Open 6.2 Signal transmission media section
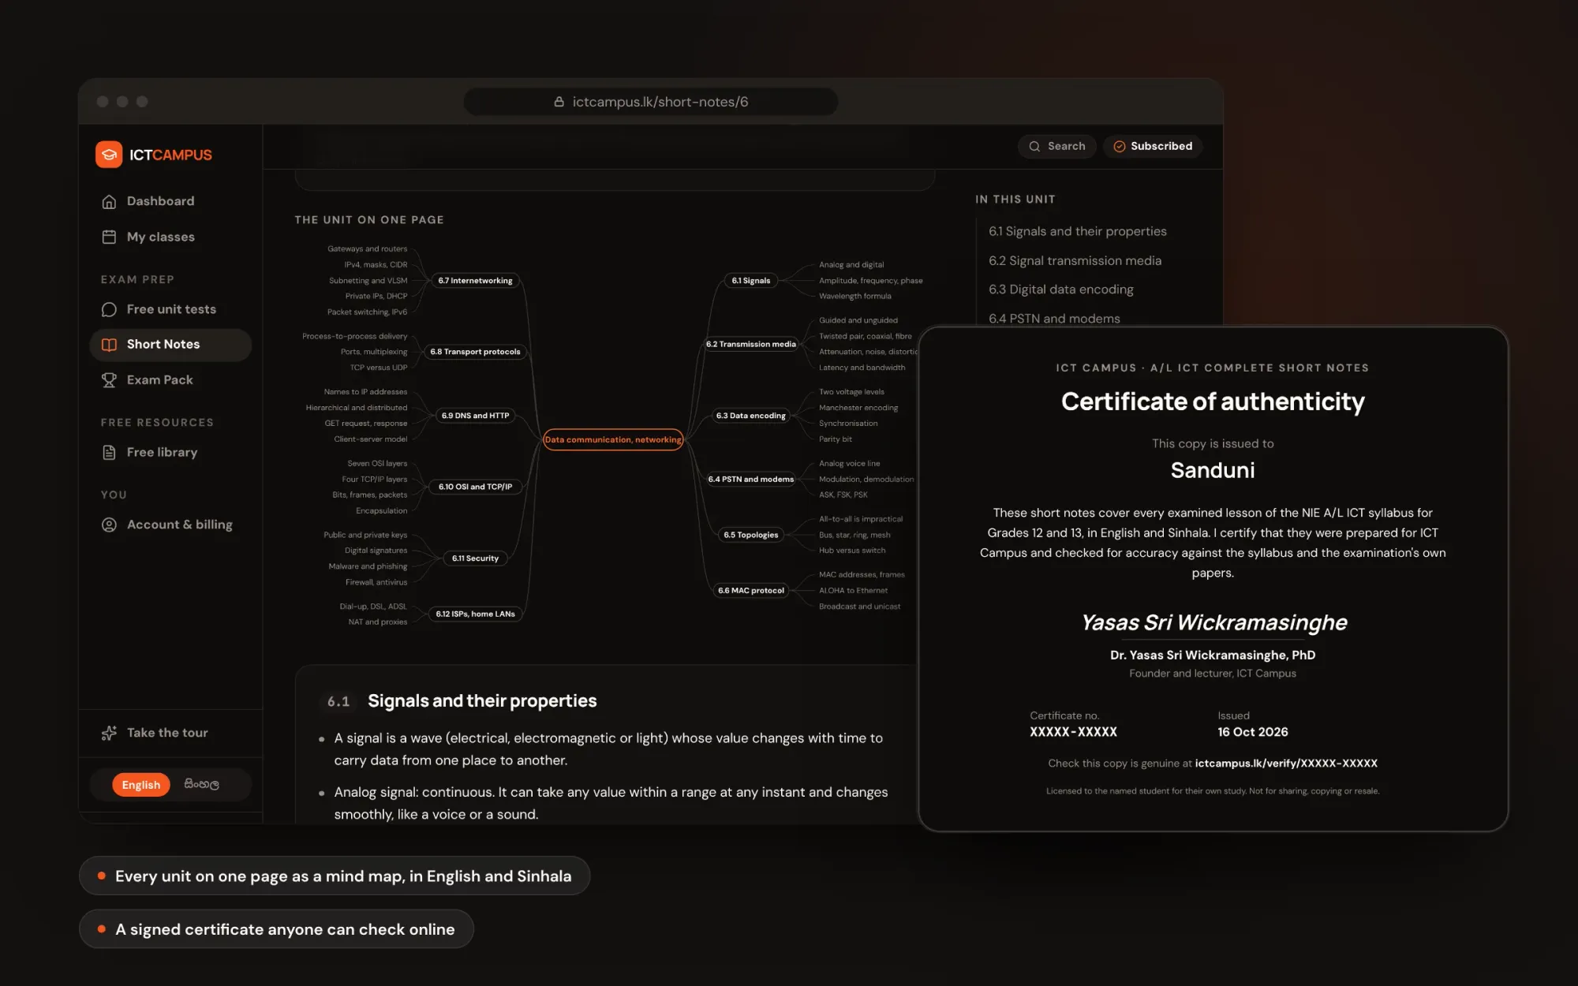1578x986 pixels. click(x=1075, y=261)
